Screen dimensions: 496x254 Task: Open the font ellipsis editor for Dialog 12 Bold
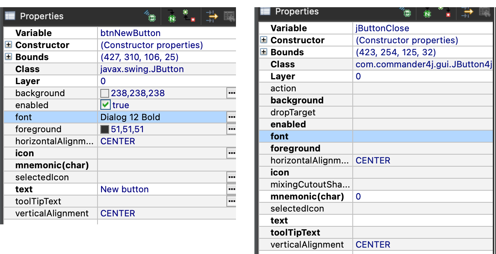(231, 117)
